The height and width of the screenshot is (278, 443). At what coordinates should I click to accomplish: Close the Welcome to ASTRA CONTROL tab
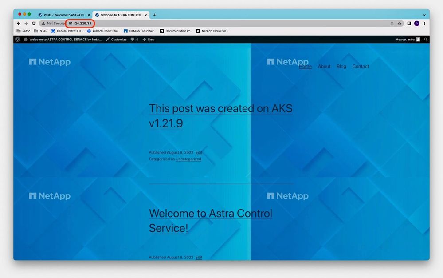point(145,15)
